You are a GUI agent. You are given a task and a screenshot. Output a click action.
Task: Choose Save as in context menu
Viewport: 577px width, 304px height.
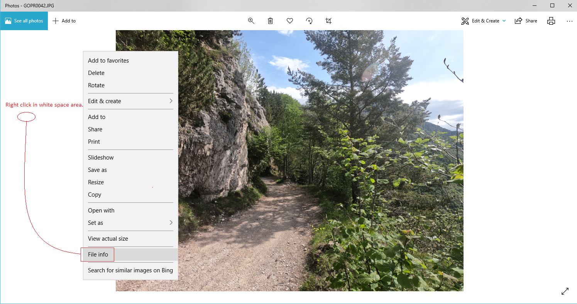point(130,170)
